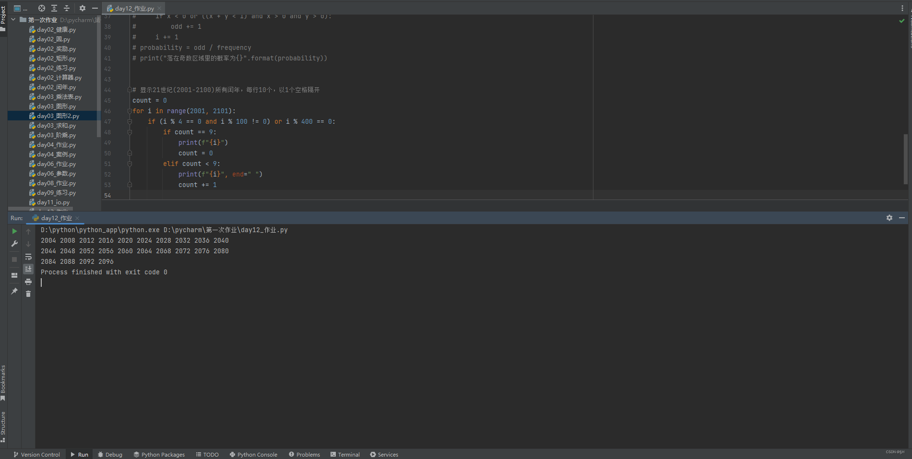The height and width of the screenshot is (459, 912).
Task: Click fold end marker on line 53
Action: tap(130, 185)
